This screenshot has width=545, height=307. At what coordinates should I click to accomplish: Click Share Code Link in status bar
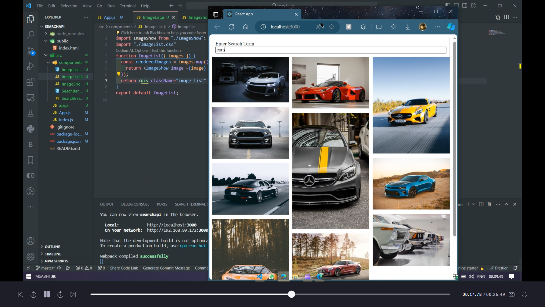pyautogui.click(x=124, y=268)
